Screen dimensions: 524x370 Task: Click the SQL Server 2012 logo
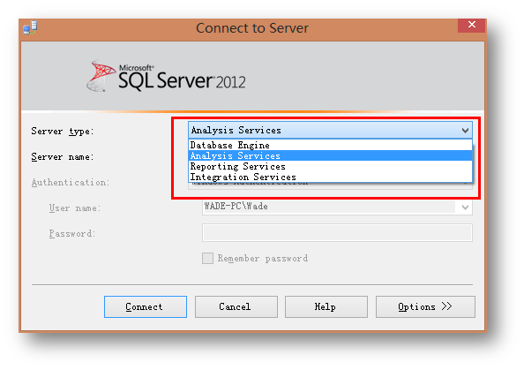coord(166,77)
